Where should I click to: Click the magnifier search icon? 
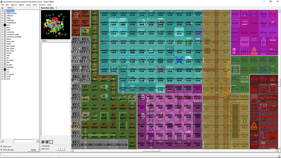click(37, 141)
